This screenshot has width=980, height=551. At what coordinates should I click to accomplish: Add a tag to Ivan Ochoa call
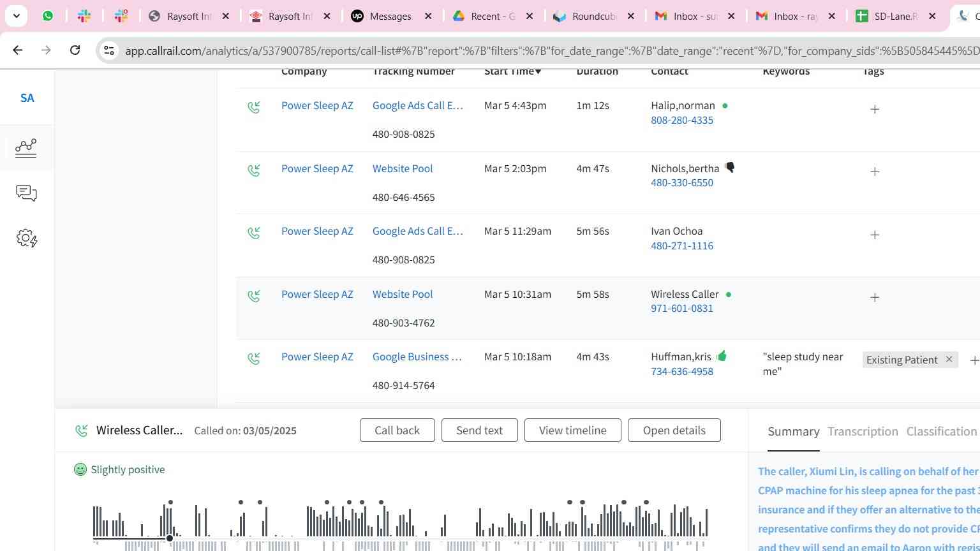click(x=875, y=235)
